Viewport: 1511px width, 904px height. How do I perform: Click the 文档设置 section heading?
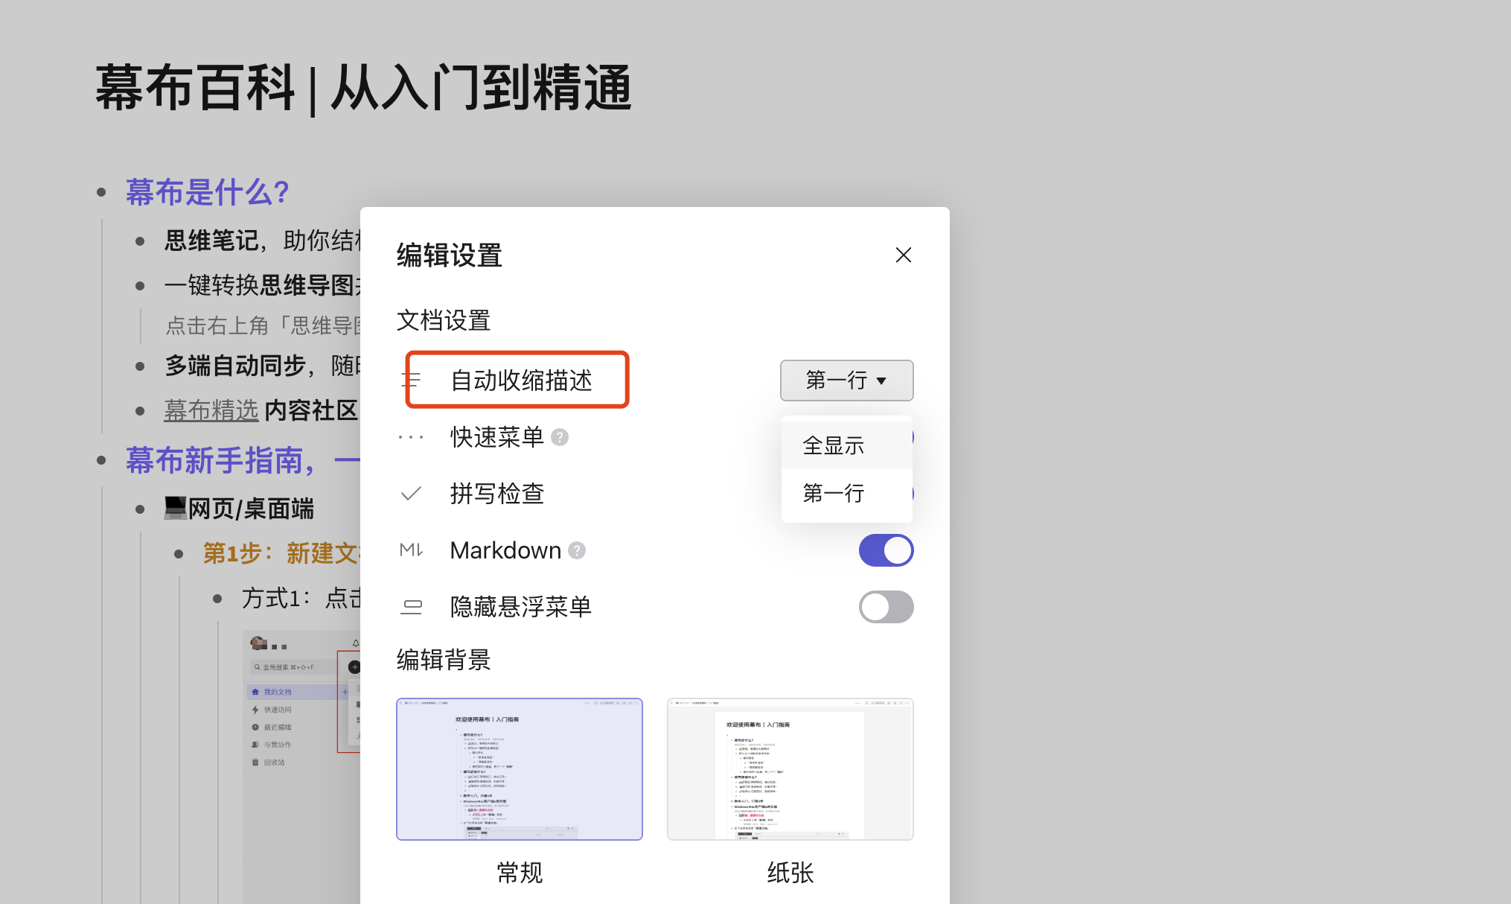pos(444,321)
